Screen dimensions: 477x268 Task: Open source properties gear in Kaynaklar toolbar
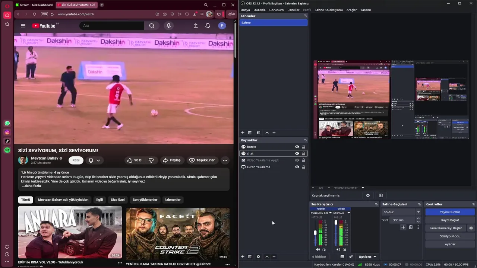click(x=258, y=256)
